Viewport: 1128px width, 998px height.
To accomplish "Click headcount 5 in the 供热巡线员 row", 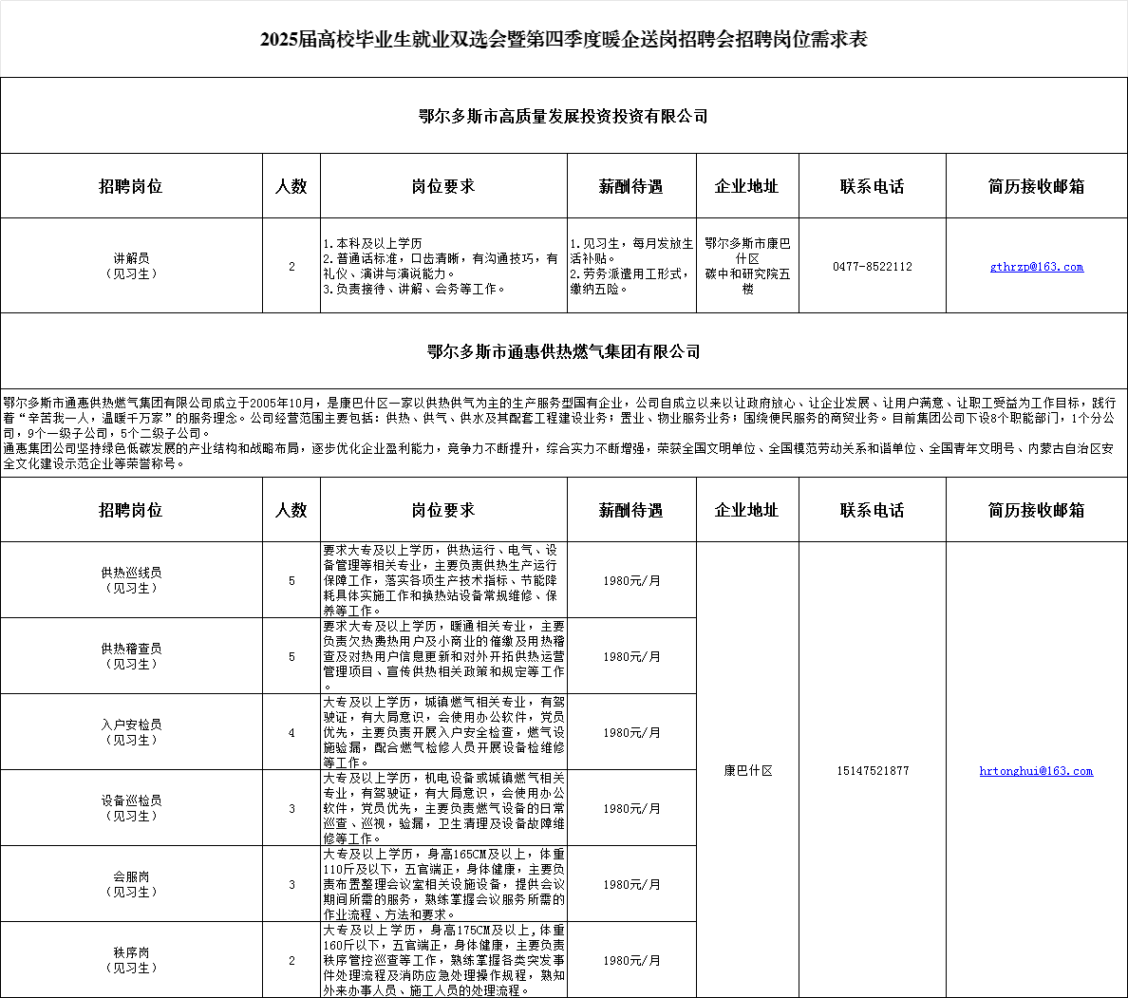I will pos(291,581).
